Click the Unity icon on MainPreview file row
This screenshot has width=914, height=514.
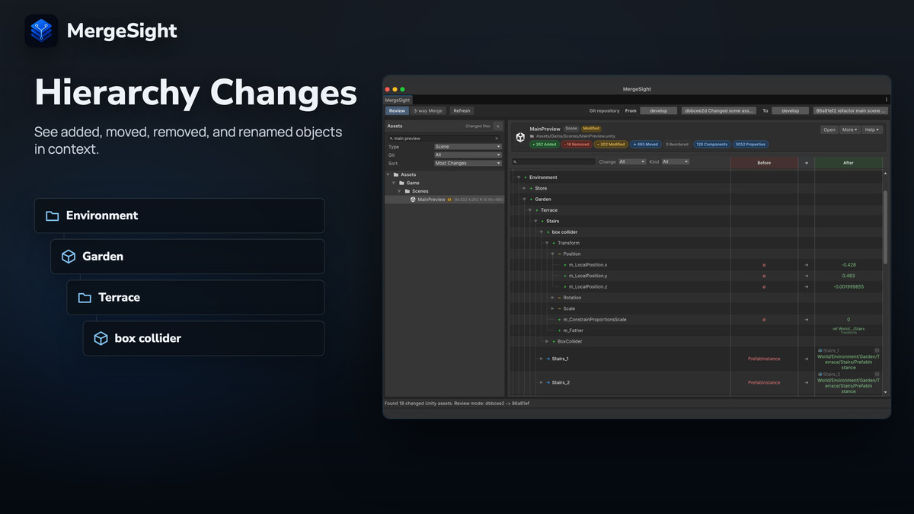[413, 200]
